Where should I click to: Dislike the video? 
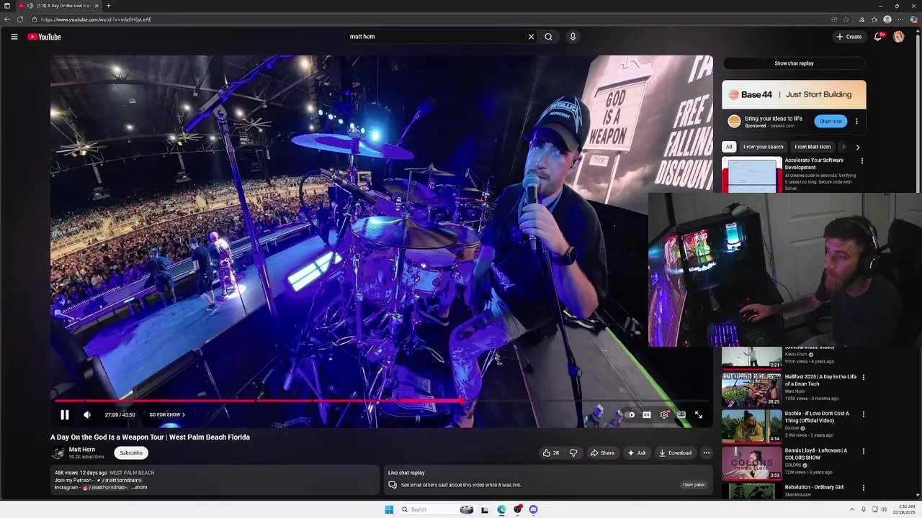[x=573, y=453]
